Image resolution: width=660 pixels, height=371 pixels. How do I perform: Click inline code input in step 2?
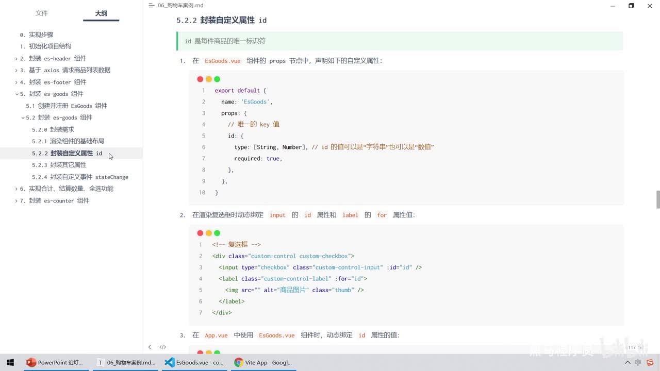click(277, 215)
